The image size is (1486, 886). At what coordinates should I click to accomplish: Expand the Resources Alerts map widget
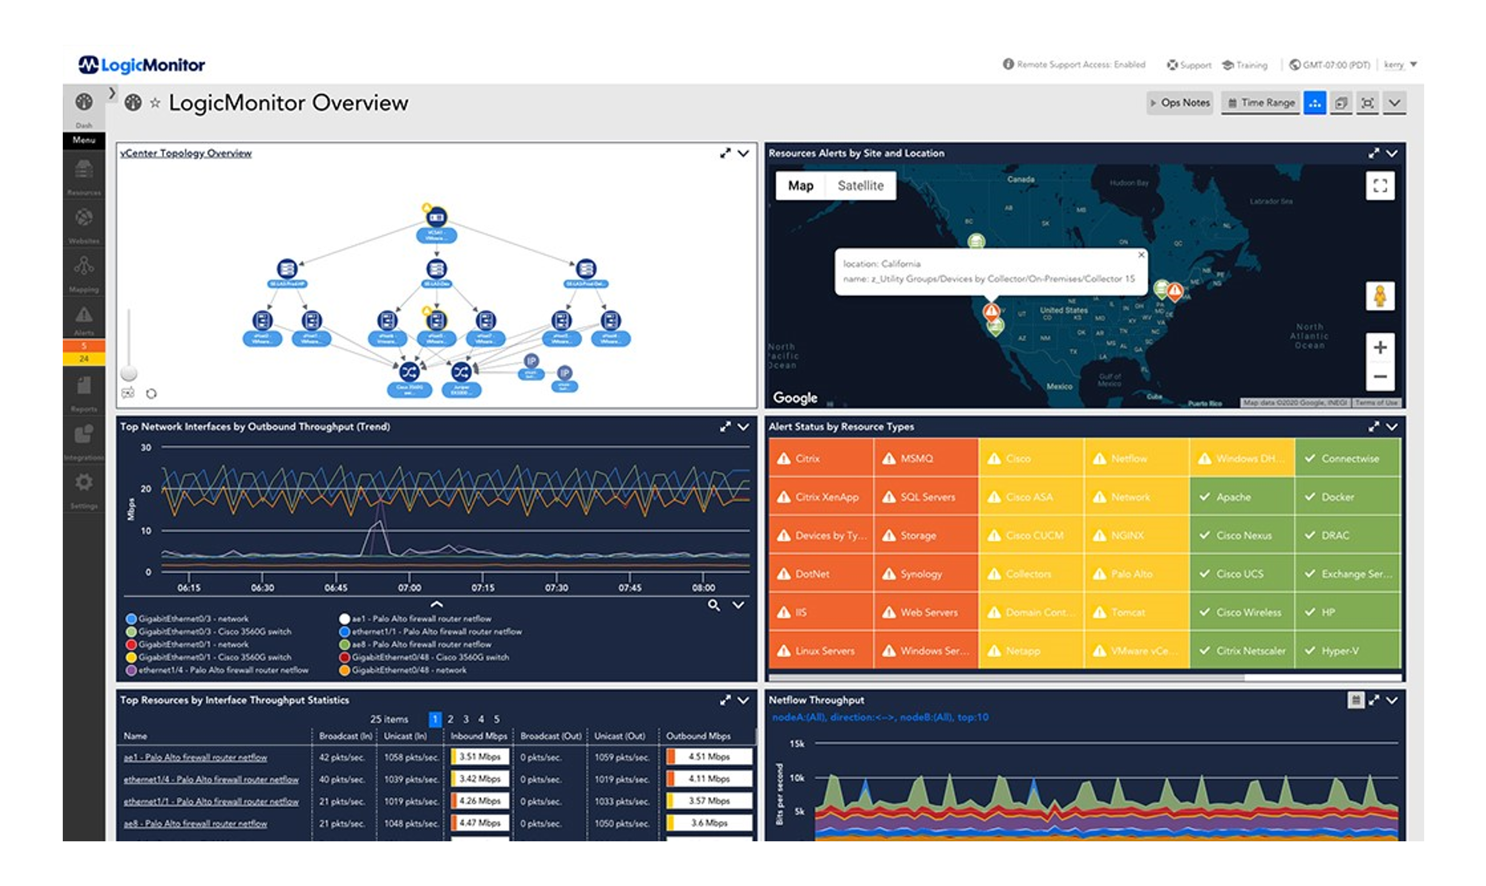pyautogui.click(x=1374, y=154)
